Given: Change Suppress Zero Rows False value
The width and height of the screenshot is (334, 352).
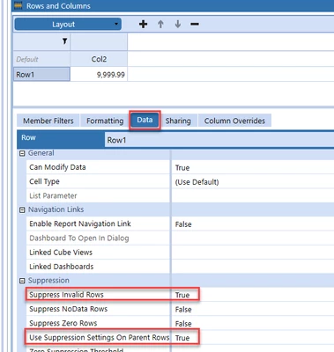Looking at the screenshot, I should coord(253,323).
